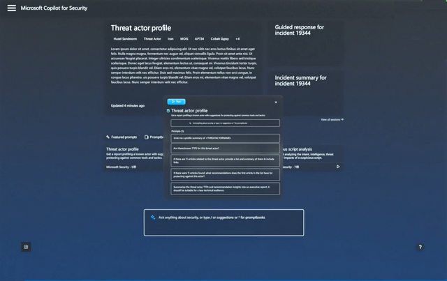Expand the +4 more tags chip

[x=237, y=39]
